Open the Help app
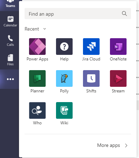Screen dimensions: 139x158 pyautogui.click(x=64, y=47)
